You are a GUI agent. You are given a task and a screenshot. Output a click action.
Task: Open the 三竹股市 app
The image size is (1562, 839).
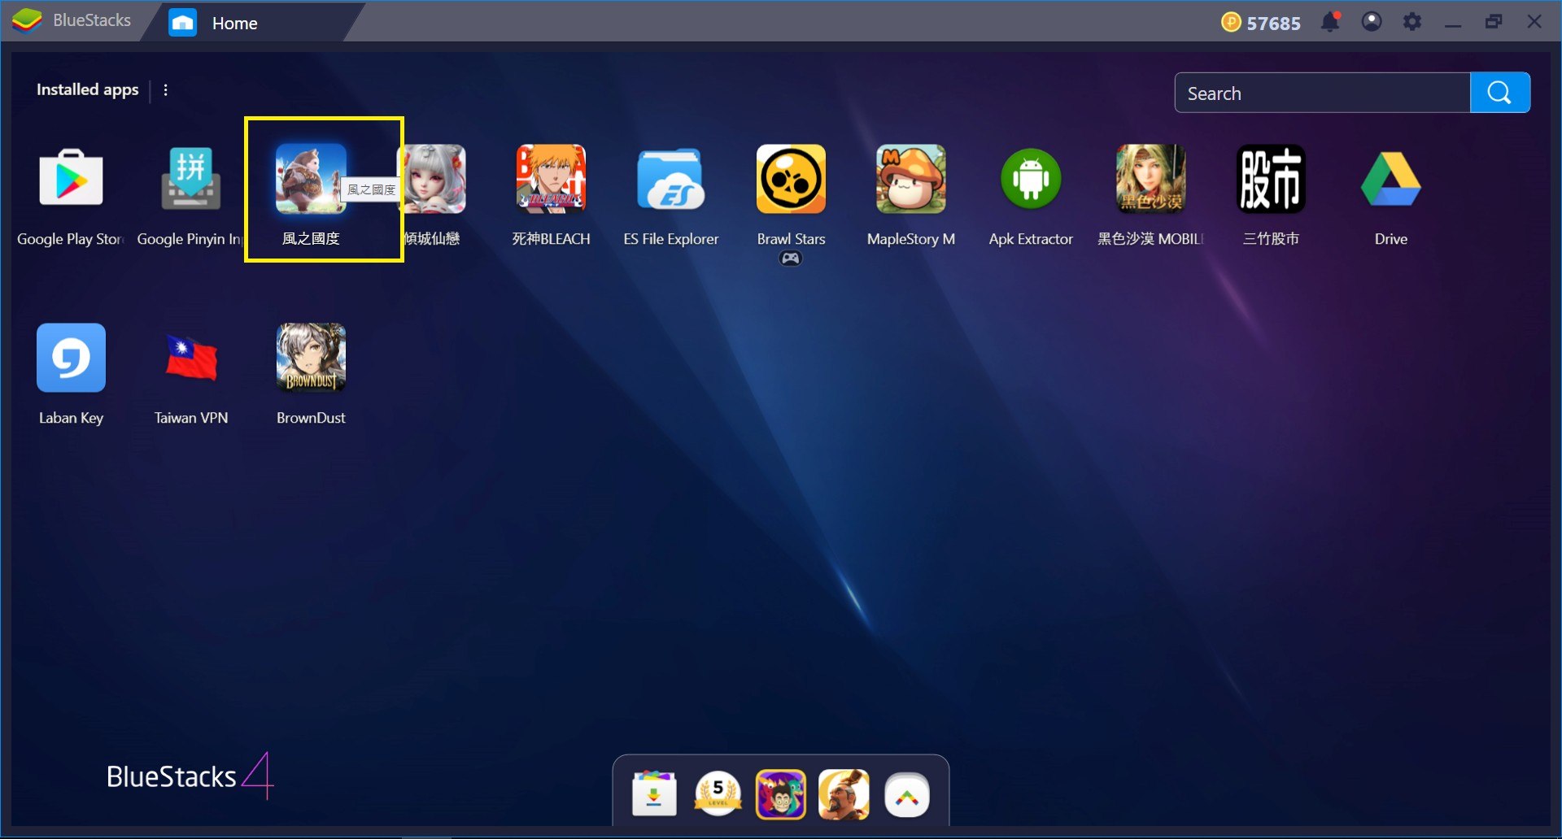[1271, 178]
